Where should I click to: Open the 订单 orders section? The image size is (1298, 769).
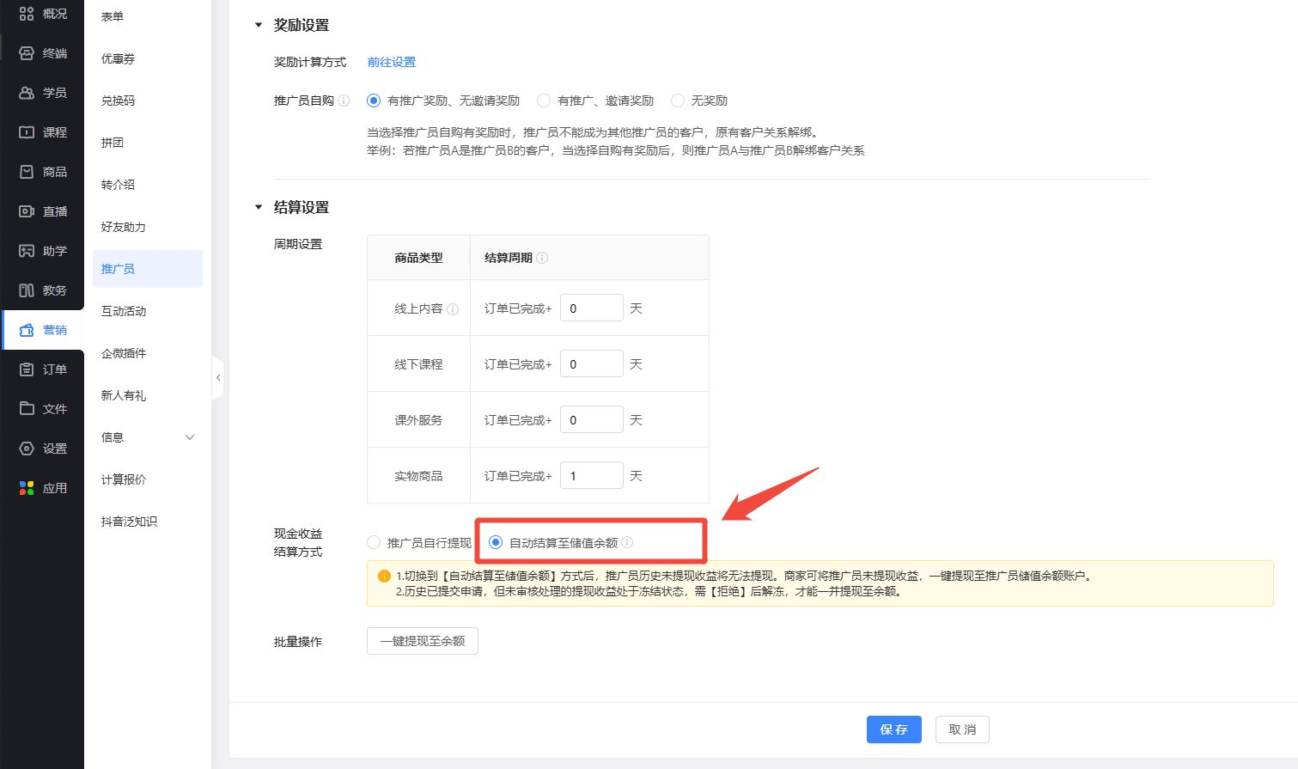(x=43, y=369)
